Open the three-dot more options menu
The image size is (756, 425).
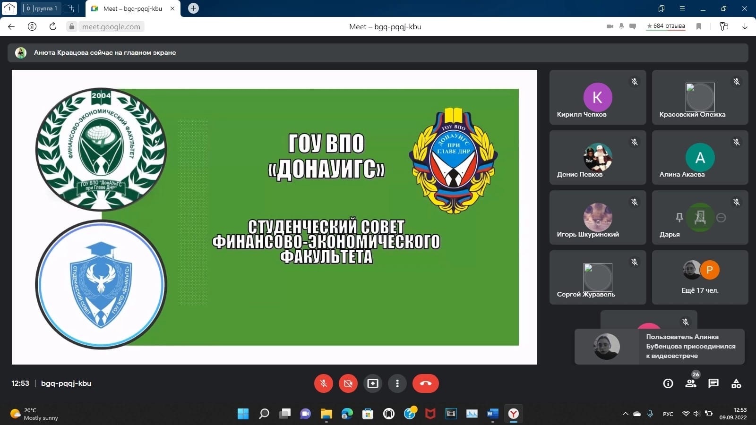click(x=397, y=383)
